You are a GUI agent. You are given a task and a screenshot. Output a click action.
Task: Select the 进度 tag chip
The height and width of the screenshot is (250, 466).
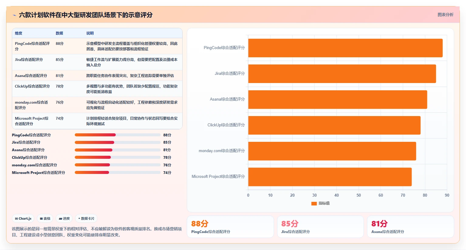64,218
